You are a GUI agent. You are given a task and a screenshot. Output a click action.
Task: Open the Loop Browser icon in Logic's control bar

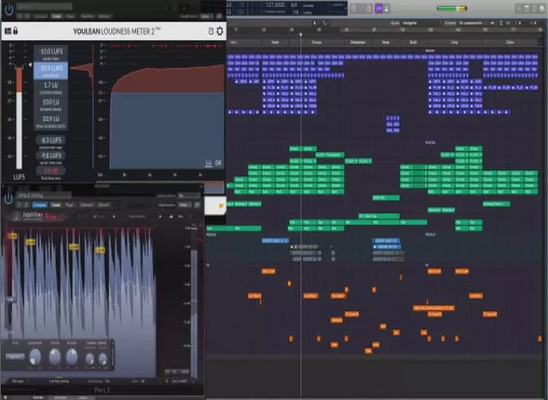(x=534, y=8)
